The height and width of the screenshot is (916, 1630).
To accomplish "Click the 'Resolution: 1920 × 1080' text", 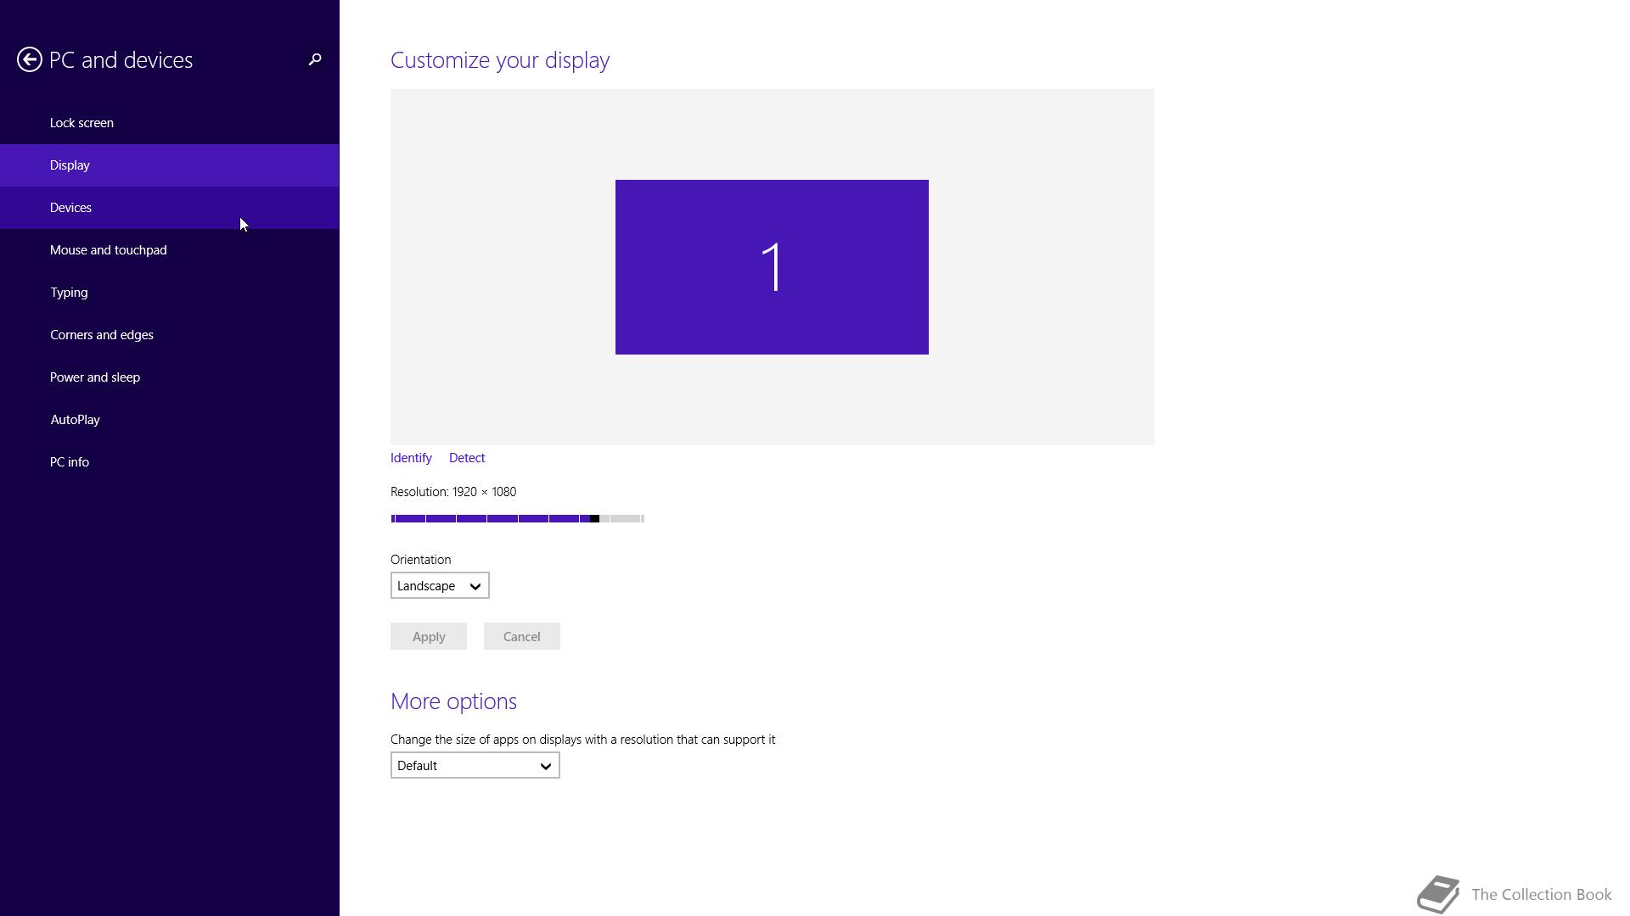I will coord(453,492).
